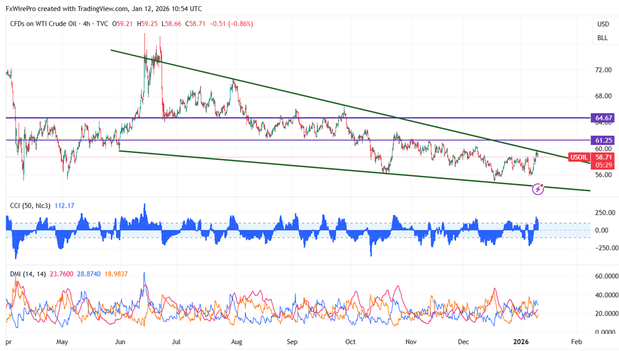Click the 60.0000 DMI axis label
The image size is (619, 351).
606,276
